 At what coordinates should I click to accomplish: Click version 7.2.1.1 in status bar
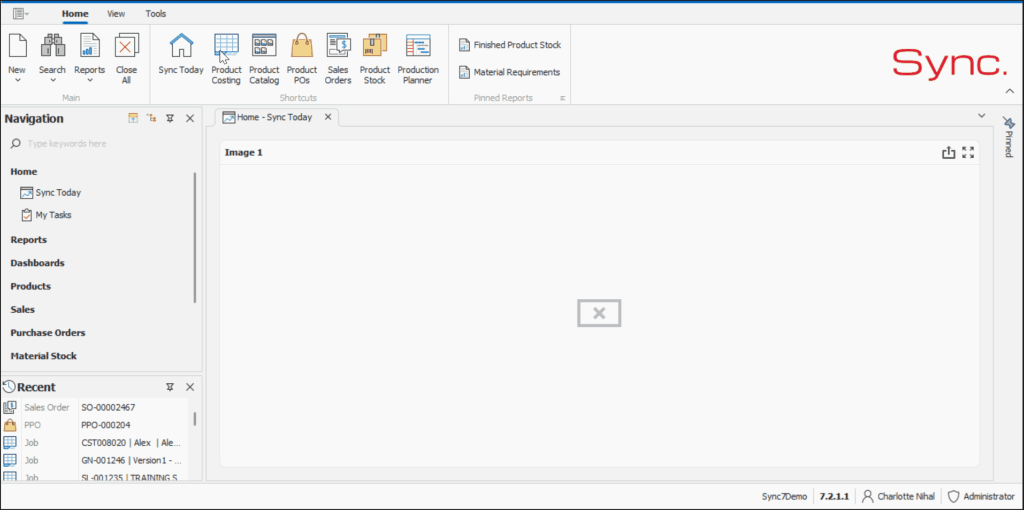[834, 497]
